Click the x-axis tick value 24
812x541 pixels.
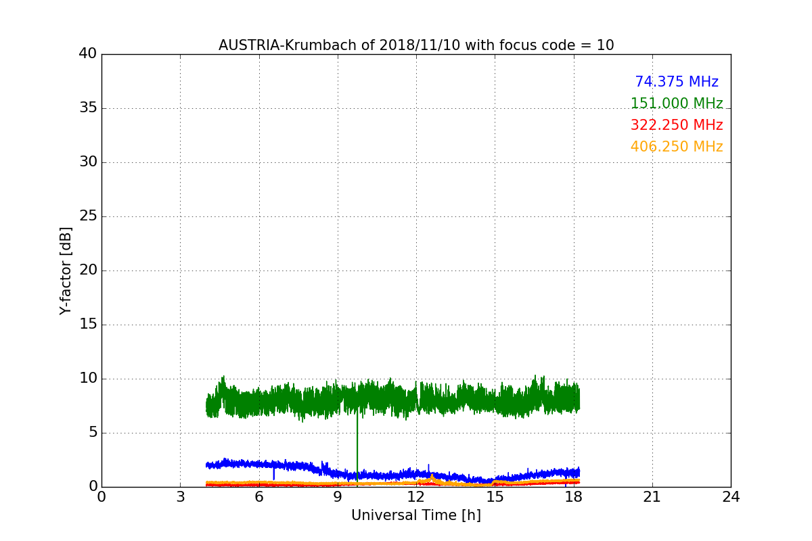[731, 496]
